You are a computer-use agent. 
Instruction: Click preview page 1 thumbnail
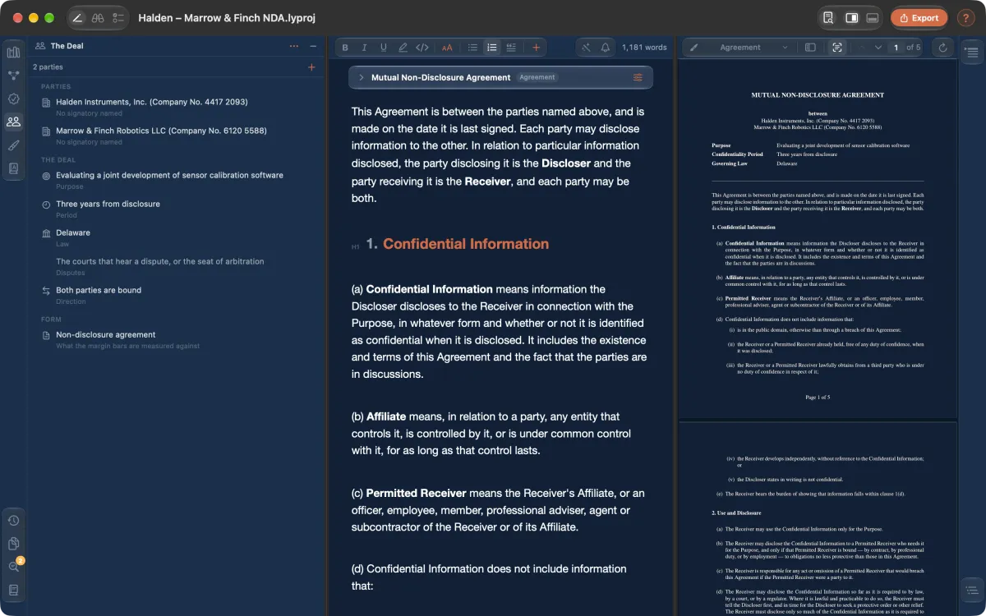pos(818,241)
